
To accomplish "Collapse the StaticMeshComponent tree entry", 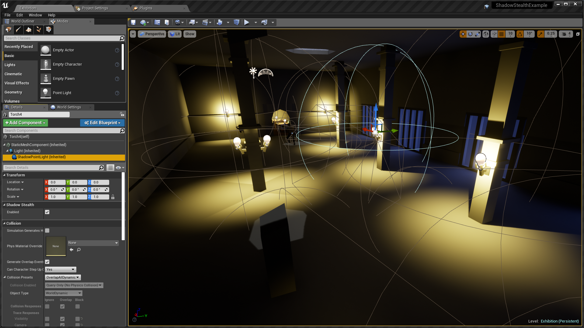I will [4, 145].
